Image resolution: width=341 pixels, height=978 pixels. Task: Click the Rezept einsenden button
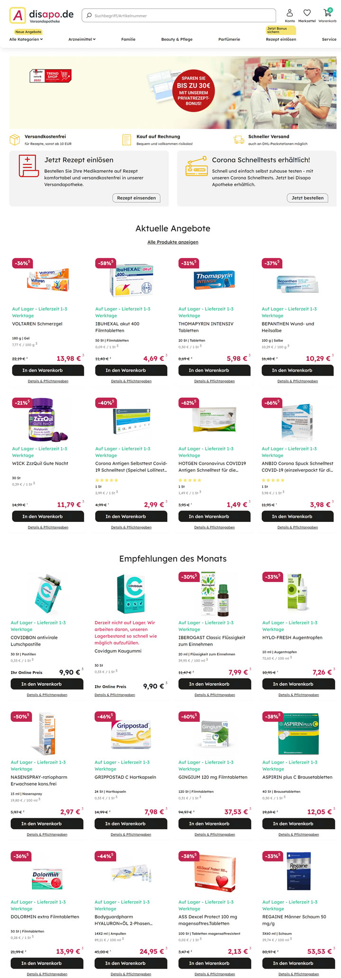[136, 198]
